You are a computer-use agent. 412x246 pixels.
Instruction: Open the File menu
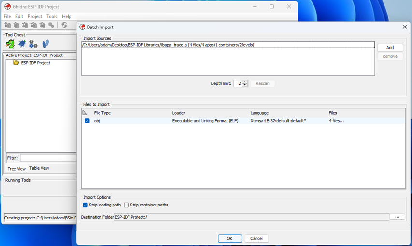point(7,16)
